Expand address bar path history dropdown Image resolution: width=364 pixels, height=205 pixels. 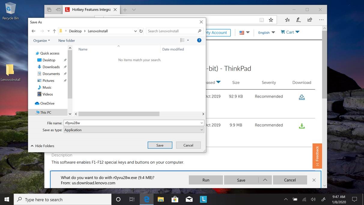coord(135,31)
